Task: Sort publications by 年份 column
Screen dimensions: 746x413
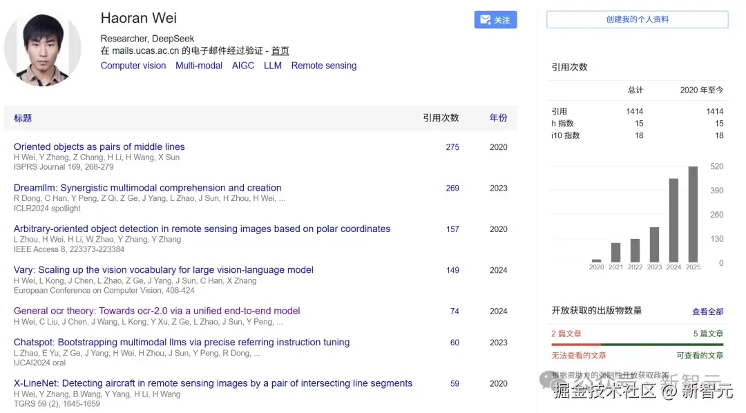Action: tap(498, 118)
